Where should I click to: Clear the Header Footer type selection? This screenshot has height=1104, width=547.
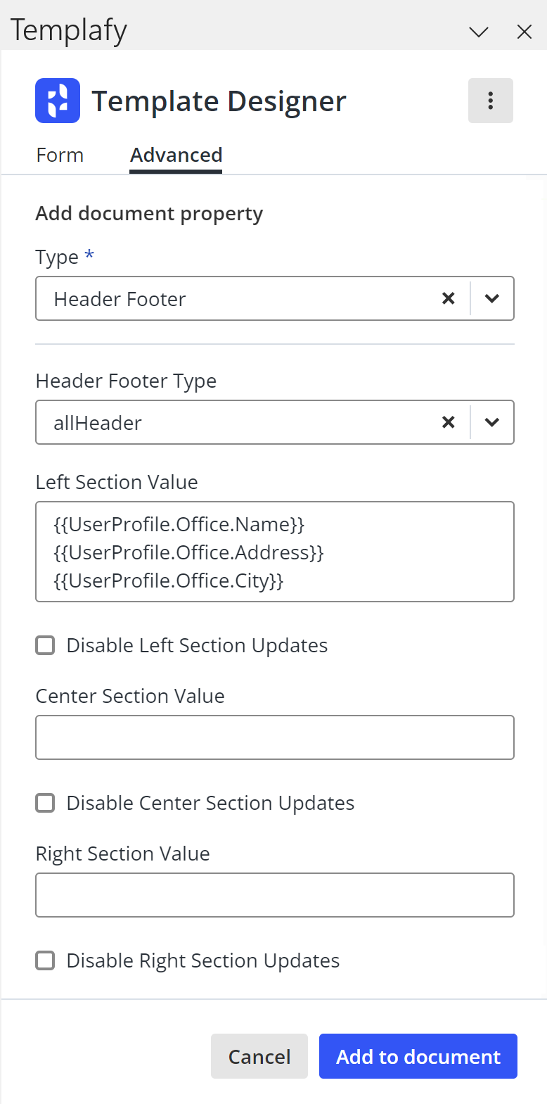coord(448,298)
